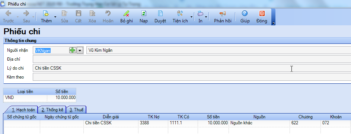This screenshot has width=351, height=134.
Task: Go to next voucher with Sau
Action: [x=26, y=16]
